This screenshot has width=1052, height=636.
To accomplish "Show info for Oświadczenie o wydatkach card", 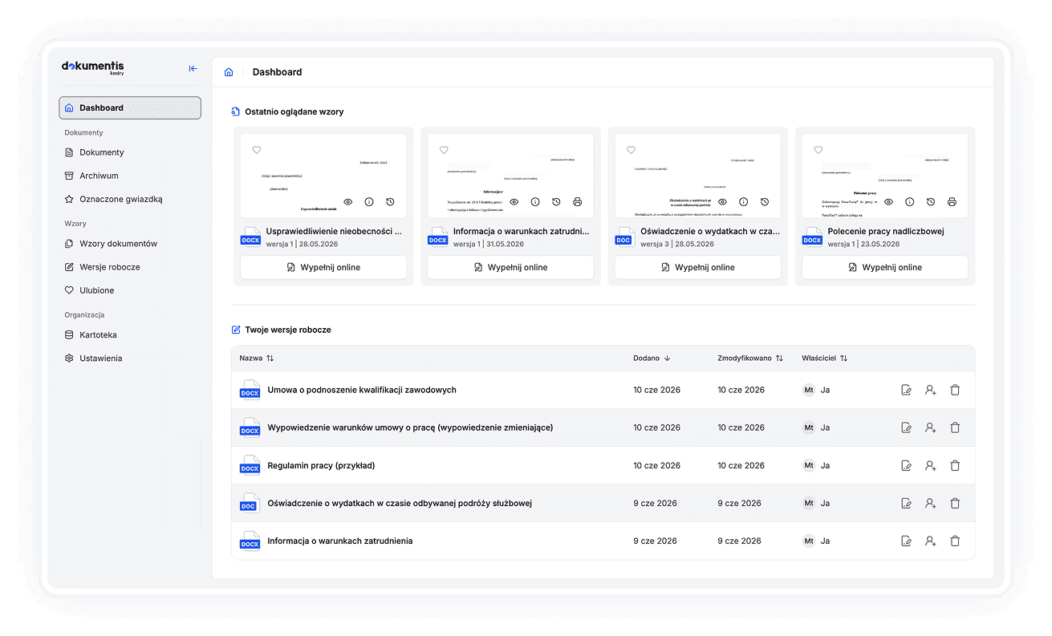I will click(x=744, y=202).
